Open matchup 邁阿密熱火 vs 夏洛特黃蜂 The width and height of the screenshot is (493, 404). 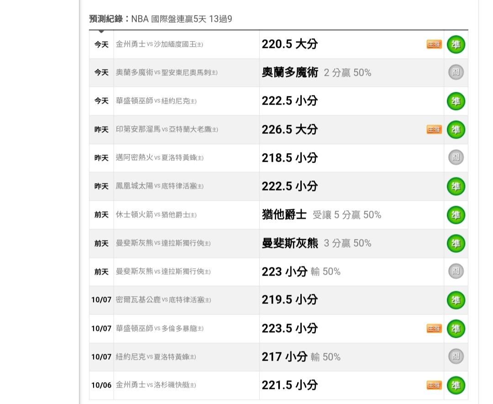pos(159,158)
